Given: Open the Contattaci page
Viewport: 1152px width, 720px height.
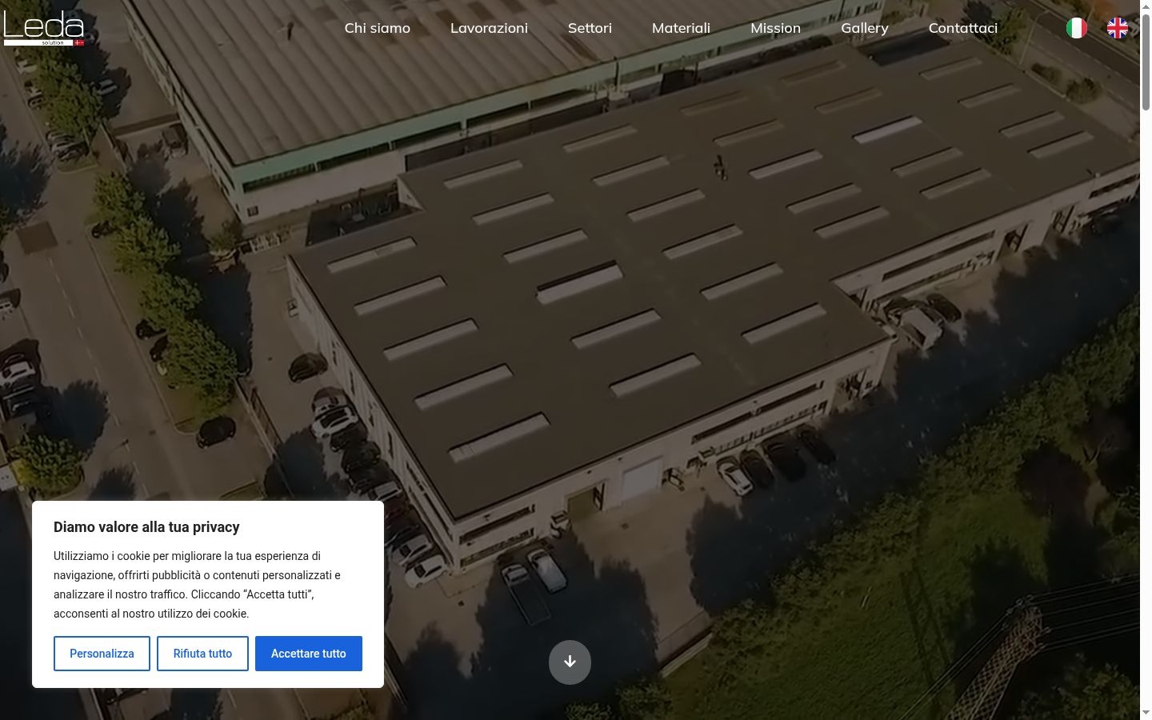Looking at the screenshot, I should coord(963,28).
